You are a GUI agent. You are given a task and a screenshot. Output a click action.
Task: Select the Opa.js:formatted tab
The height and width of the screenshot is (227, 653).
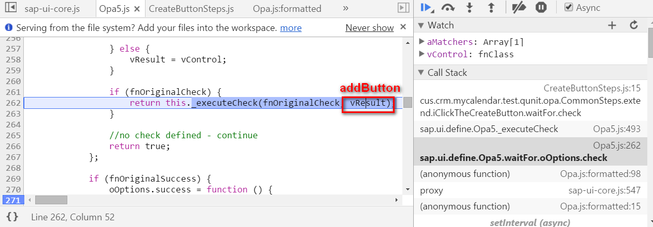[287, 9]
